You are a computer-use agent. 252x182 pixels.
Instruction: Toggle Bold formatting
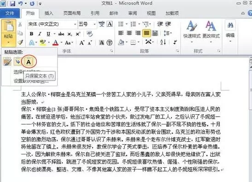[31, 34]
